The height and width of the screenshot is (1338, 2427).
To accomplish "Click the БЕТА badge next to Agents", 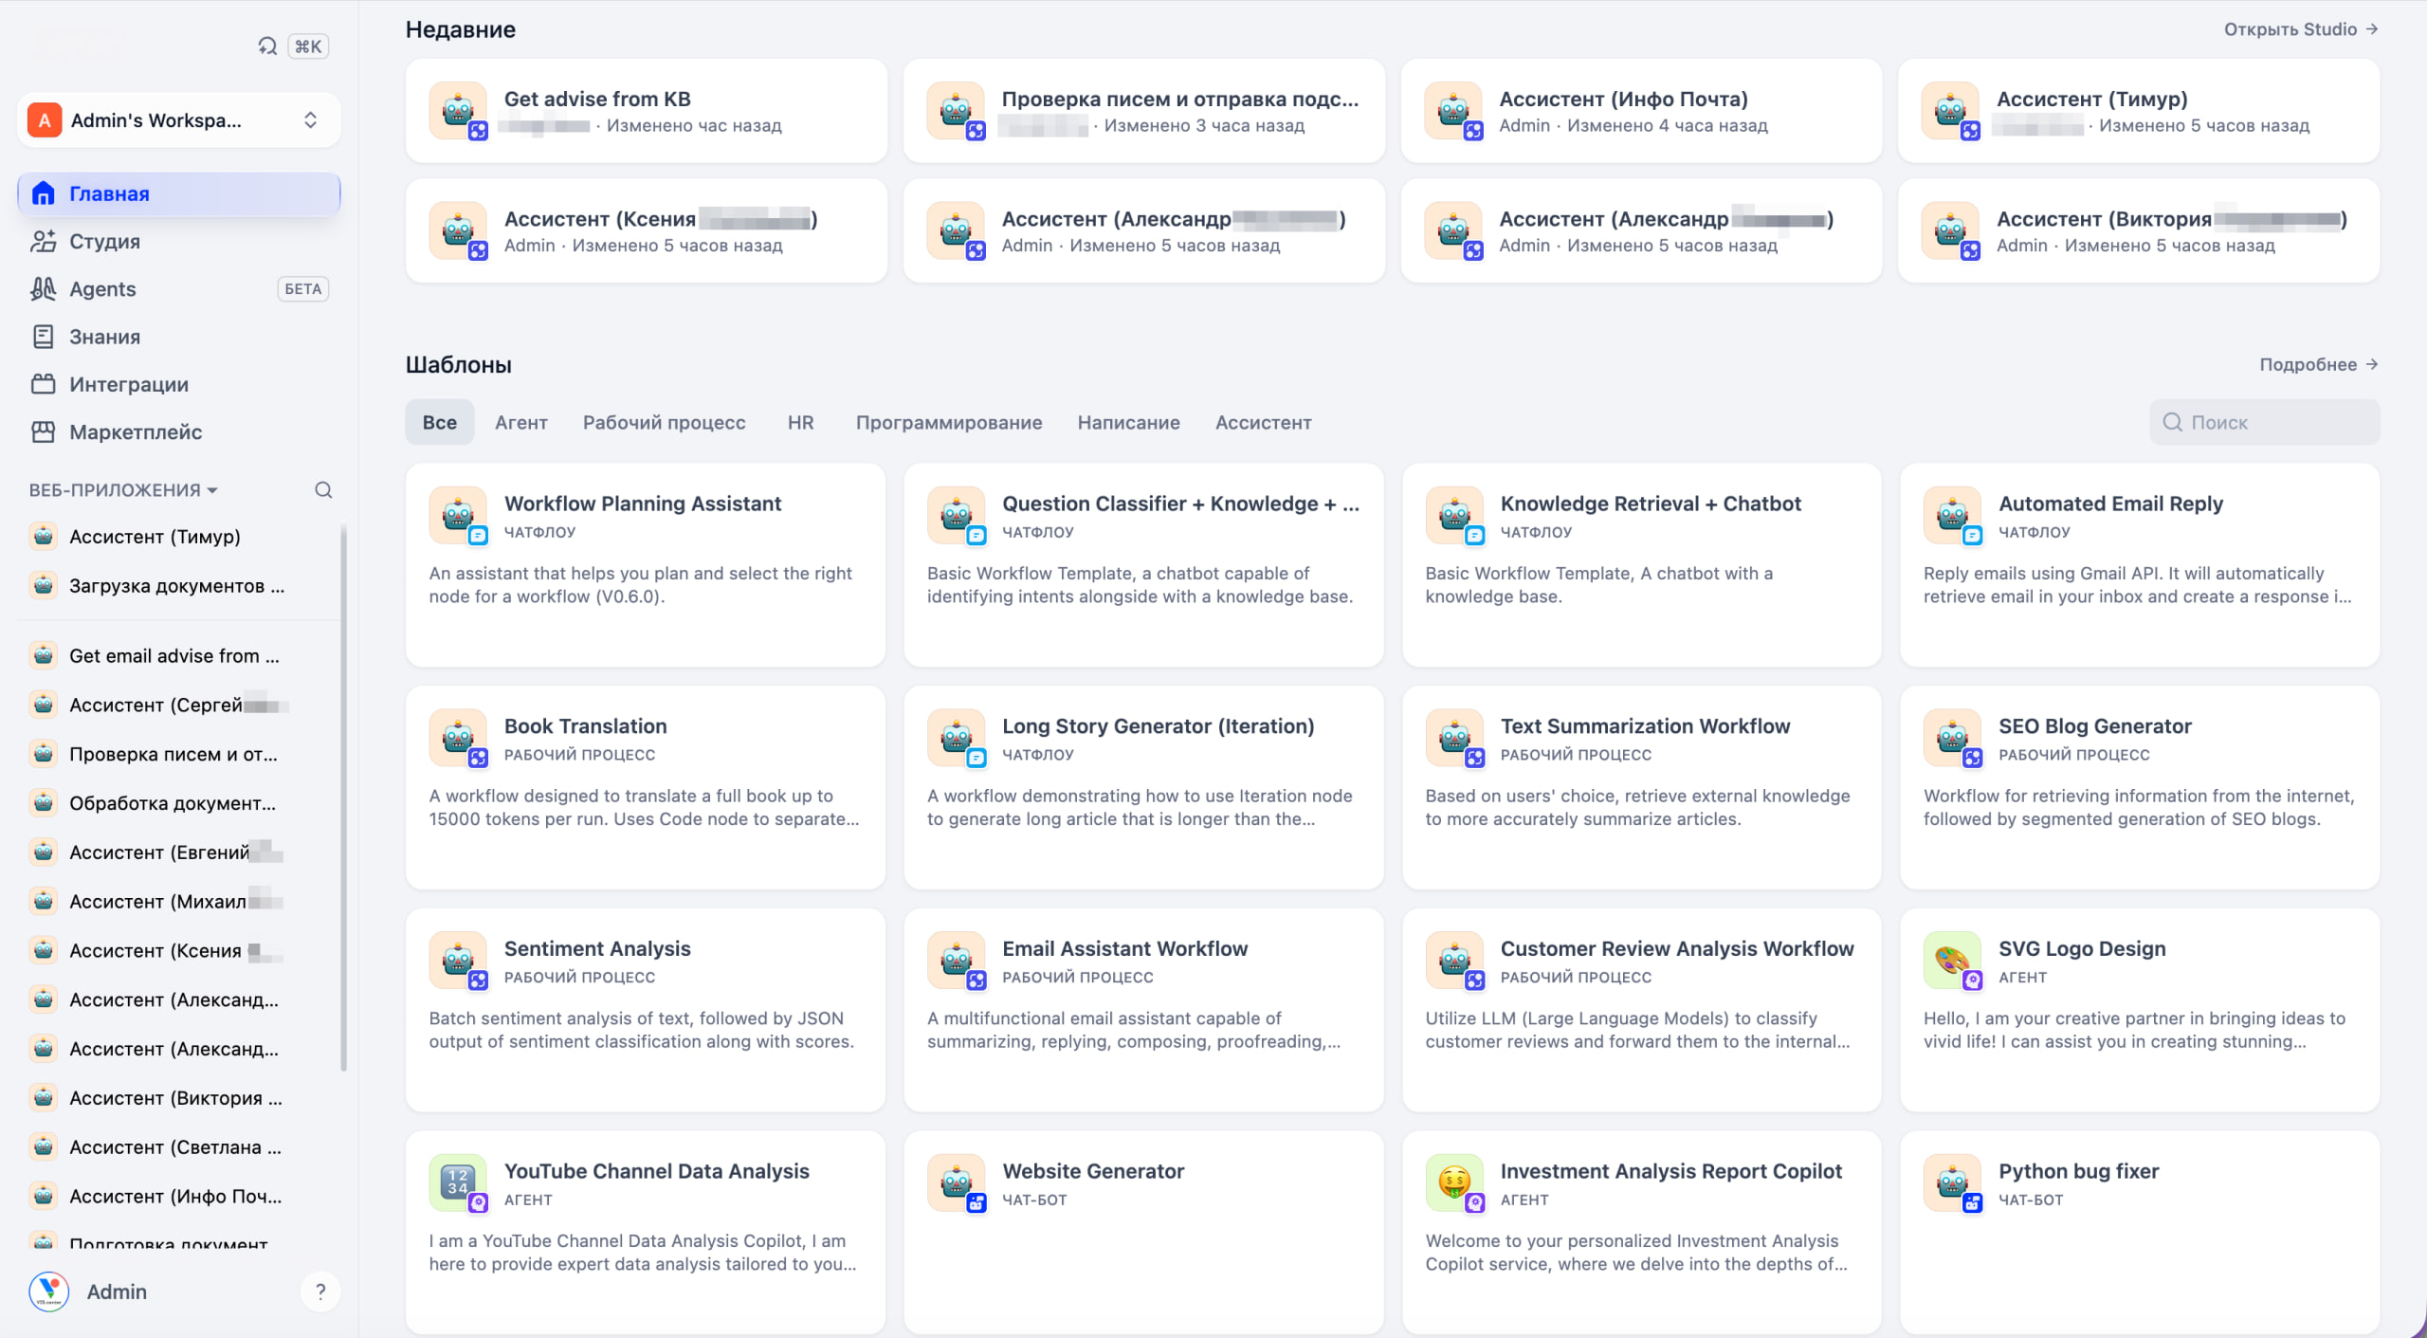I will (x=303, y=289).
